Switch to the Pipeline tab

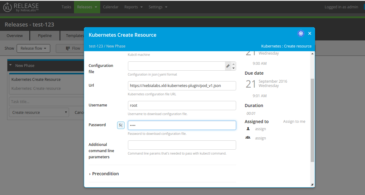pos(45,36)
